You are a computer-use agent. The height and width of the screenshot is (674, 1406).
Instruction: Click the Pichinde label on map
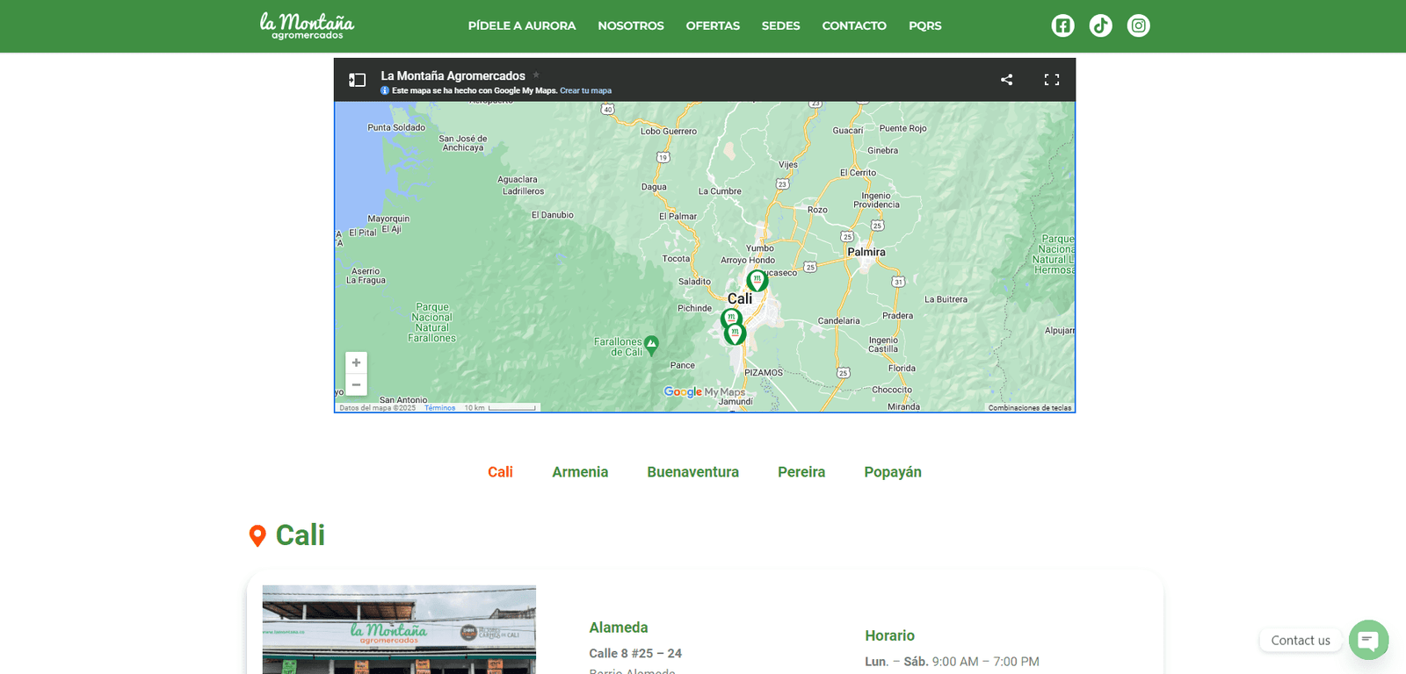(x=694, y=308)
